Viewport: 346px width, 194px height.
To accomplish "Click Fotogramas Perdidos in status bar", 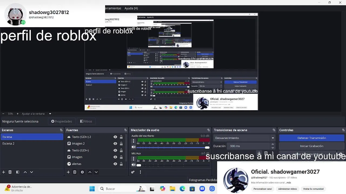I will (203, 180).
